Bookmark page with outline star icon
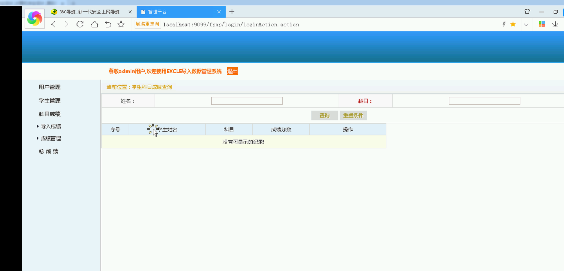This screenshot has width=564, height=271. (x=121, y=24)
